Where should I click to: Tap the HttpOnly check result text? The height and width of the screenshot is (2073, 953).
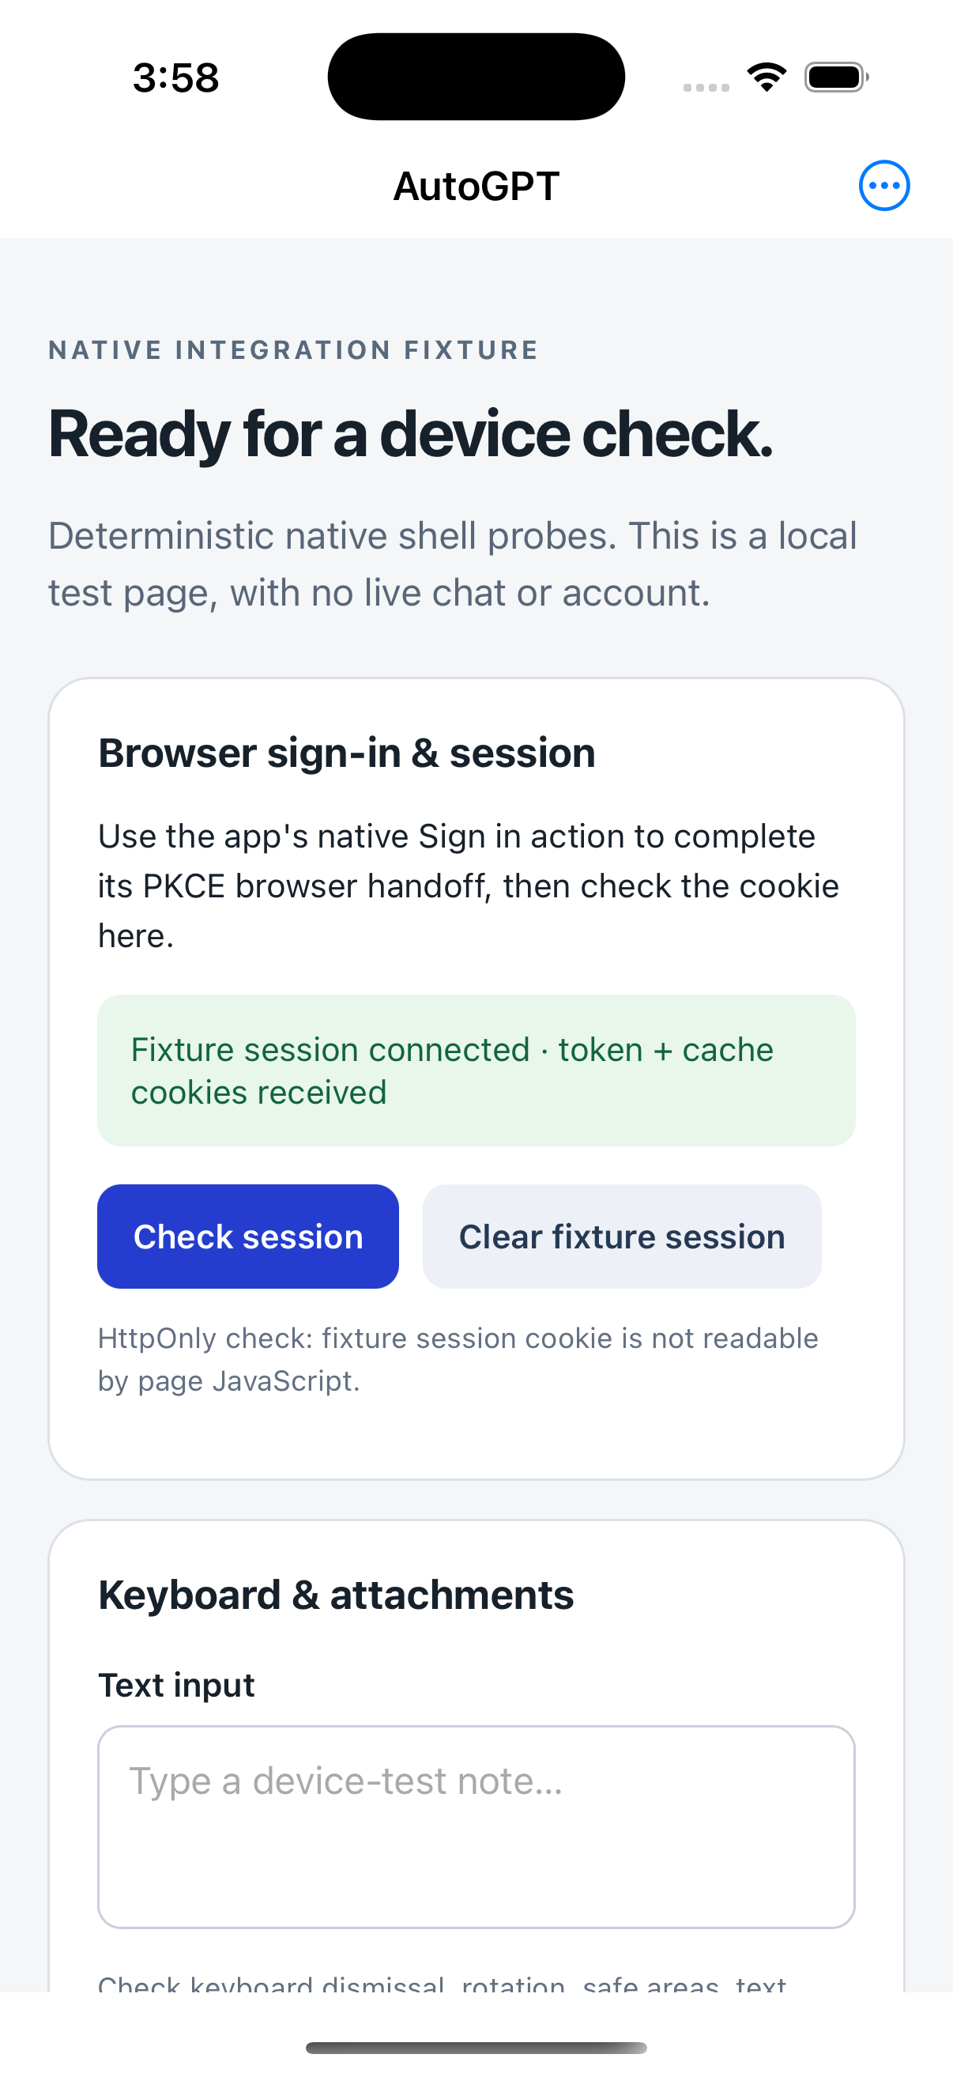coord(458,1359)
